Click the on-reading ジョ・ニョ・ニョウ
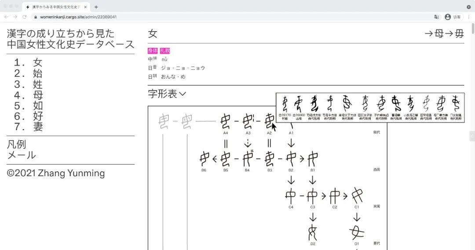Screen dimensions: 475x250 click(x=183, y=68)
